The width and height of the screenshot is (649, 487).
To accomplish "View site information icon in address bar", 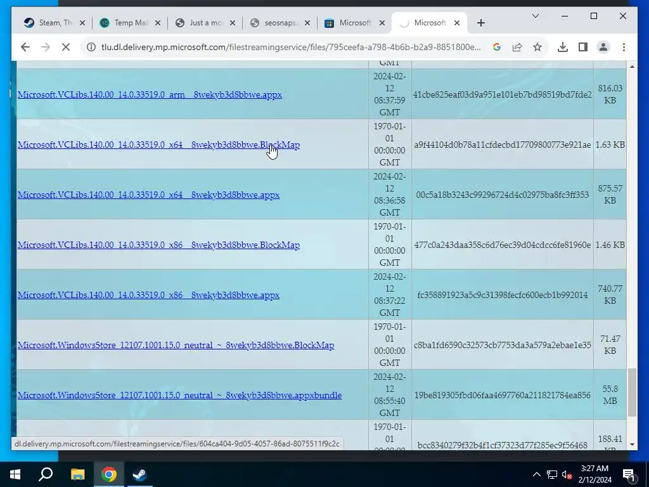I will click(91, 47).
